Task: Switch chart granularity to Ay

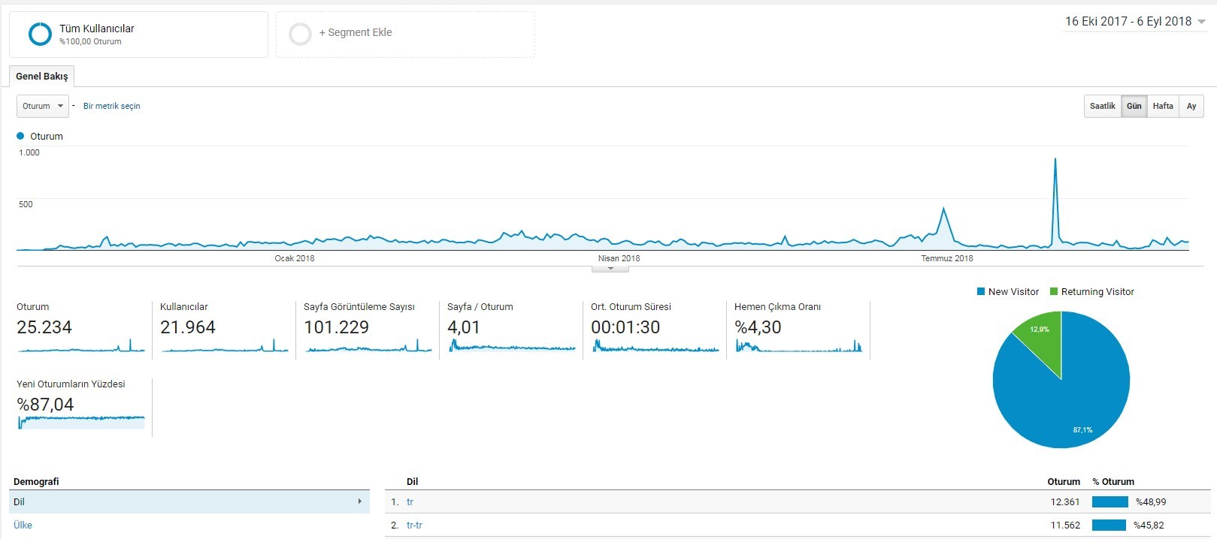Action: click(x=1191, y=106)
